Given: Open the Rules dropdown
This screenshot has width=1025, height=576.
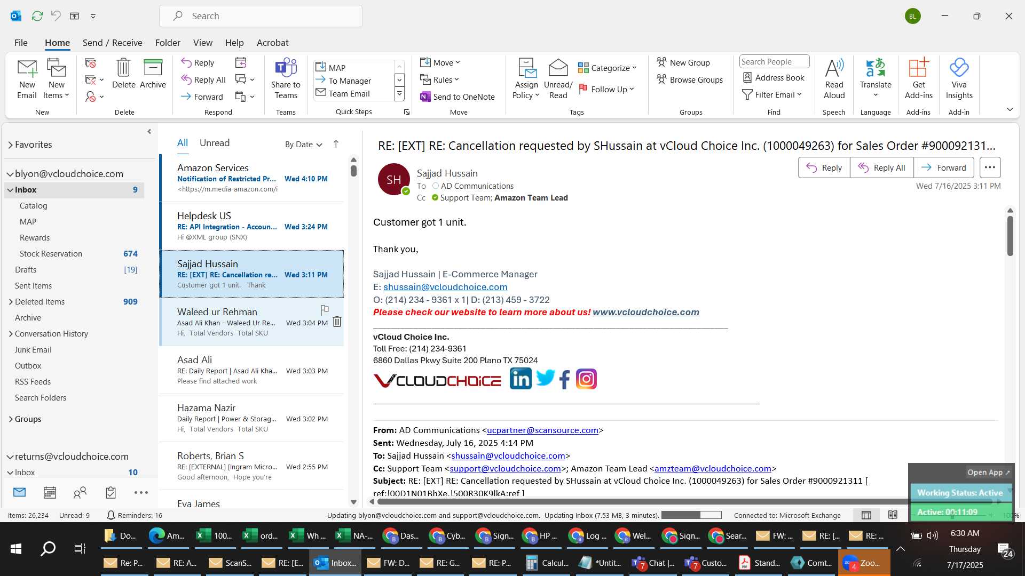Looking at the screenshot, I should point(439,79).
